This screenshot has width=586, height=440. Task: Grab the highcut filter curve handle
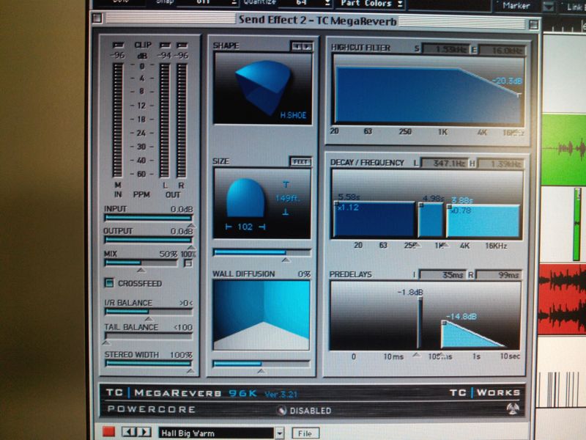point(519,95)
